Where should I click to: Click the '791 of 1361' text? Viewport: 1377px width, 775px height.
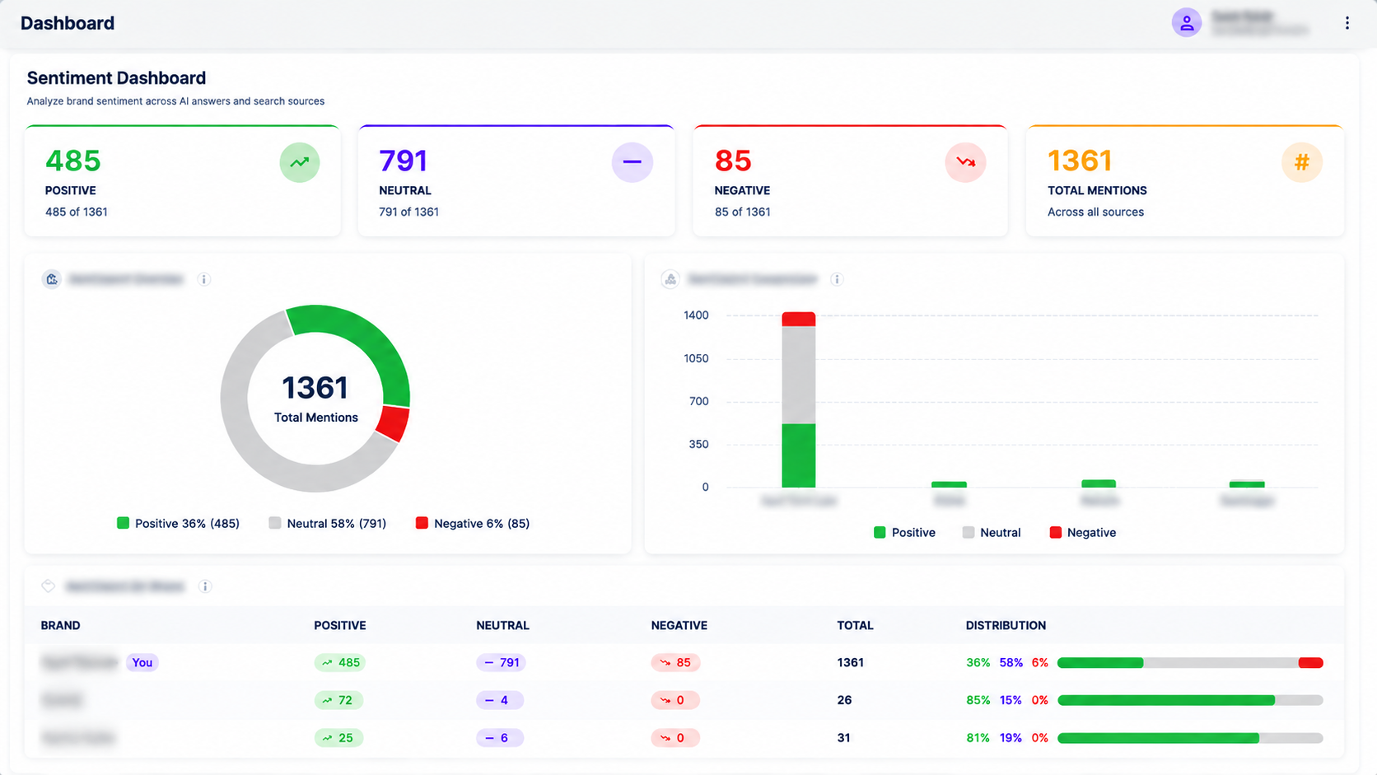pos(408,212)
